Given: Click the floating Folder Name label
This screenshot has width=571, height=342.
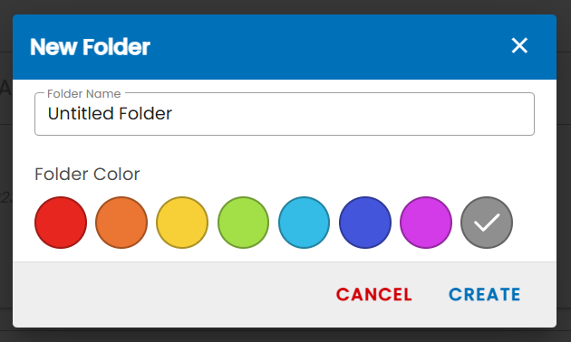Looking at the screenshot, I should (x=84, y=94).
